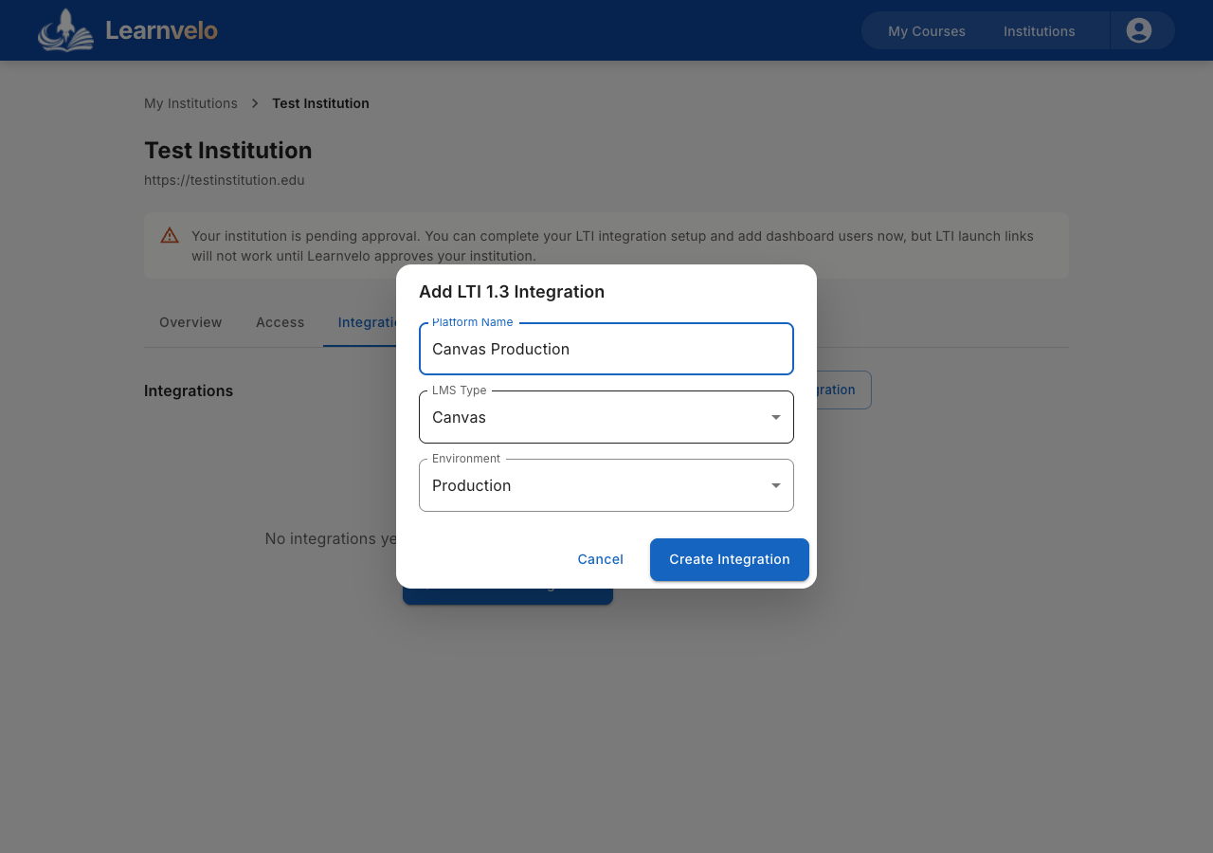Click the My Institutions breadcrumb link
The image size is (1213, 853).
190,102
